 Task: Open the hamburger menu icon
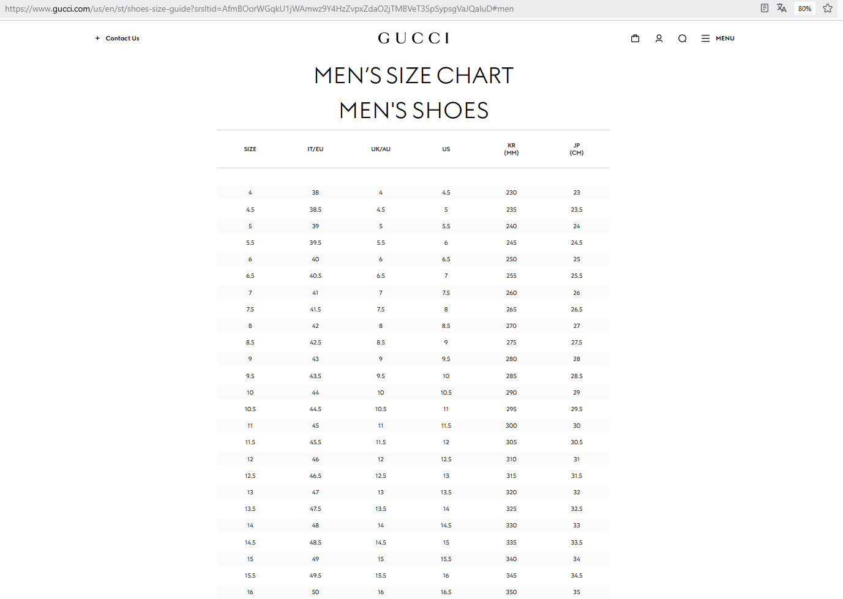[x=705, y=38]
